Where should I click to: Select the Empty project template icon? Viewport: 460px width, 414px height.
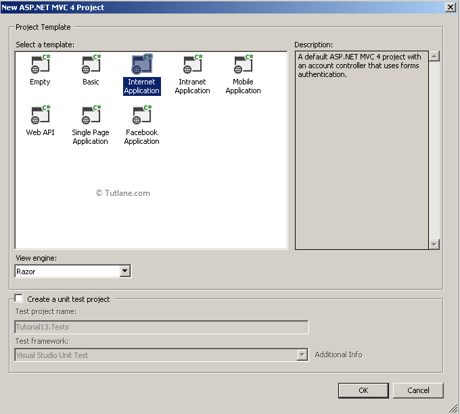click(x=40, y=65)
